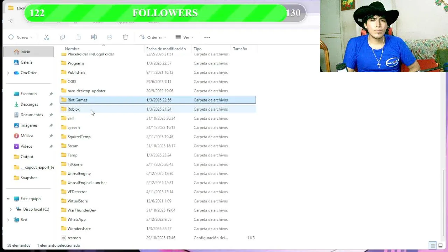Select the VEDetector folder
Image resolution: width=448 pixels, height=252 pixels.
[x=158, y=192]
